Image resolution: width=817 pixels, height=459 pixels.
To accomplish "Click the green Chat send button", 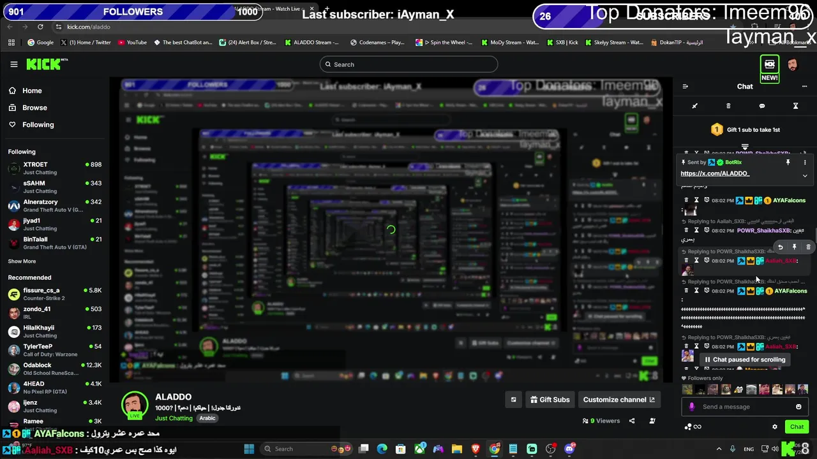I will (x=797, y=427).
